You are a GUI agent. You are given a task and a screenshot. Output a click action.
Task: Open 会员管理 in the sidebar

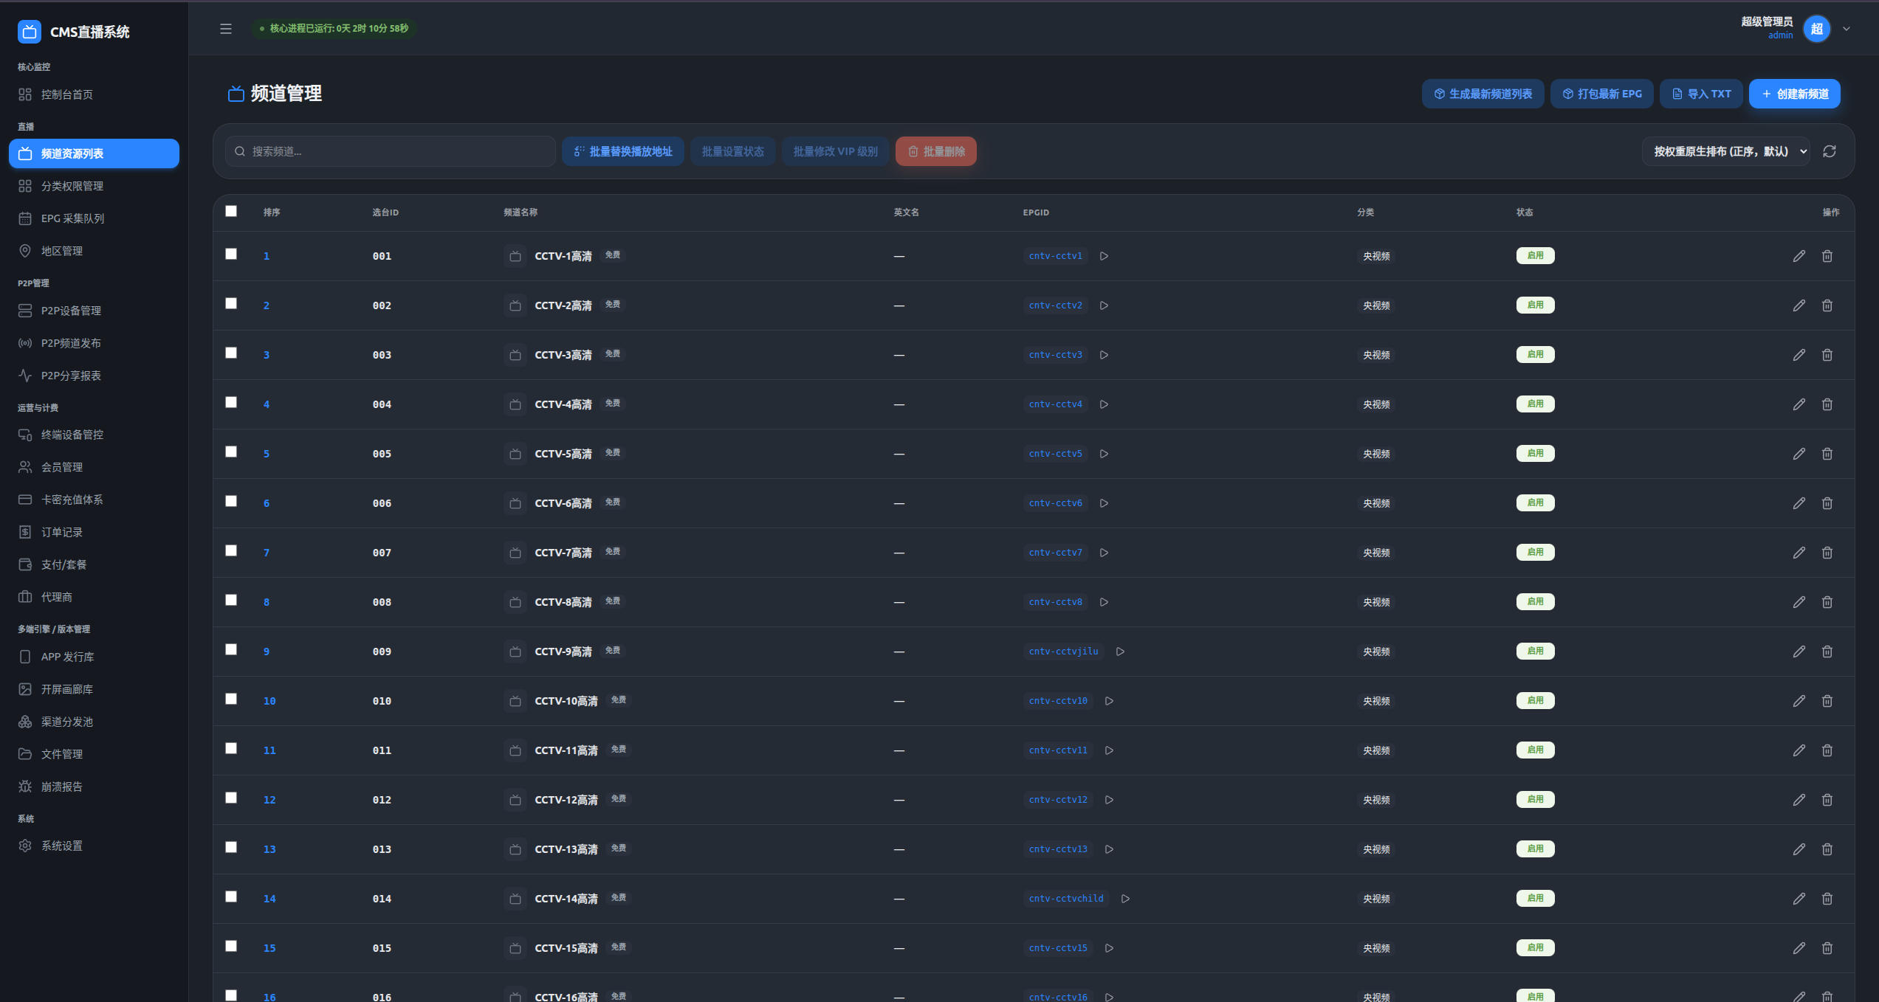click(x=94, y=467)
